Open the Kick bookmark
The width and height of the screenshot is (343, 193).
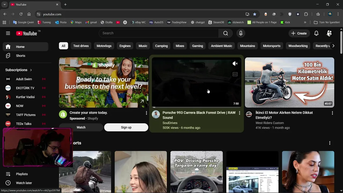[285, 22]
